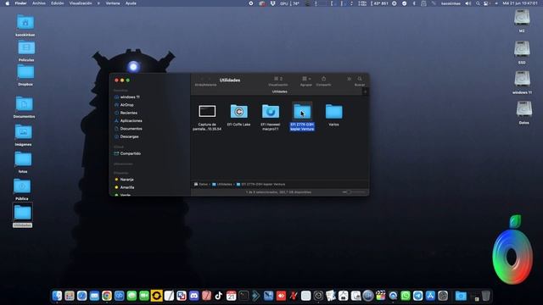Select the SSD drive on desktop
543x305 pixels.
click(x=522, y=49)
